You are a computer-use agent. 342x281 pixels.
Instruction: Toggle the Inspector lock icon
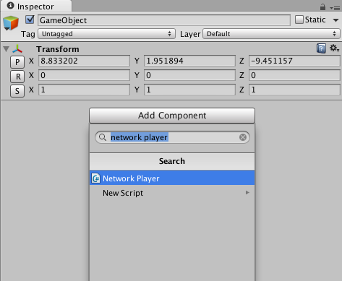pos(322,7)
